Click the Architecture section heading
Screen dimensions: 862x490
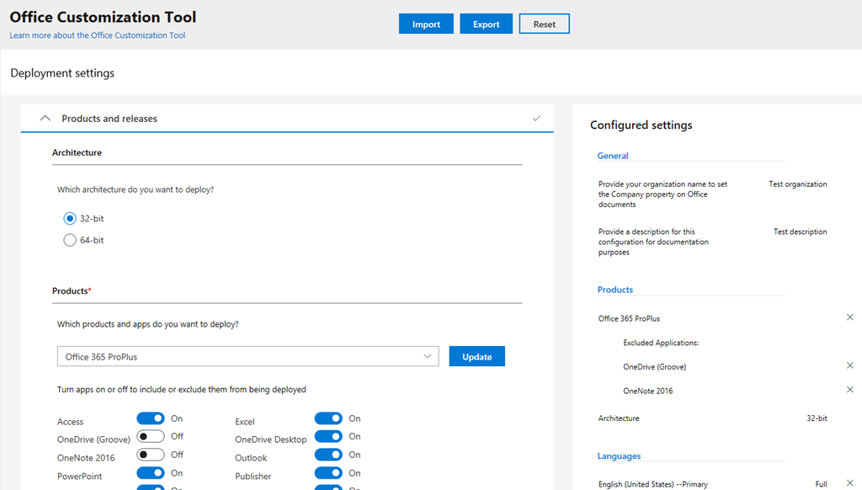tap(77, 152)
